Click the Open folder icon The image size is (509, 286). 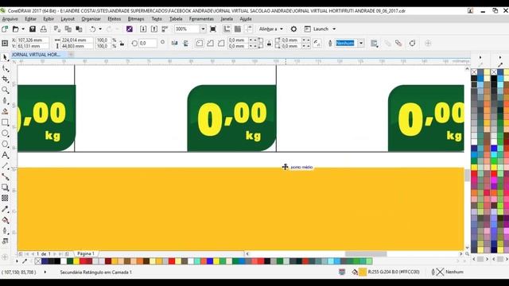[x=15, y=29]
